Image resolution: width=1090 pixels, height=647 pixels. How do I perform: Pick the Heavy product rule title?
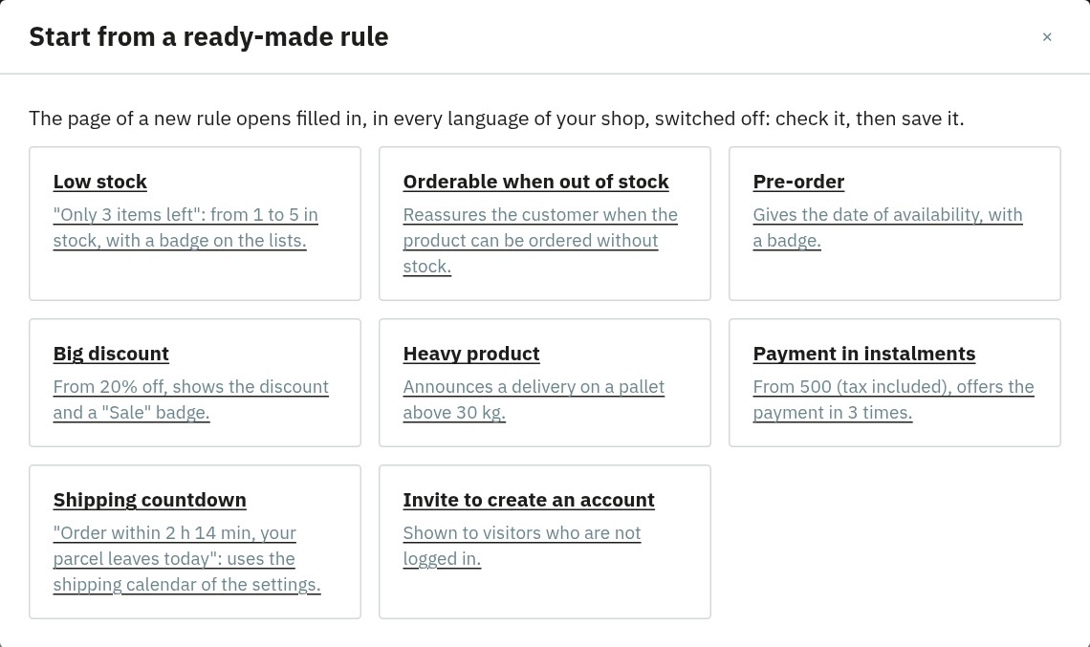coord(471,354)
